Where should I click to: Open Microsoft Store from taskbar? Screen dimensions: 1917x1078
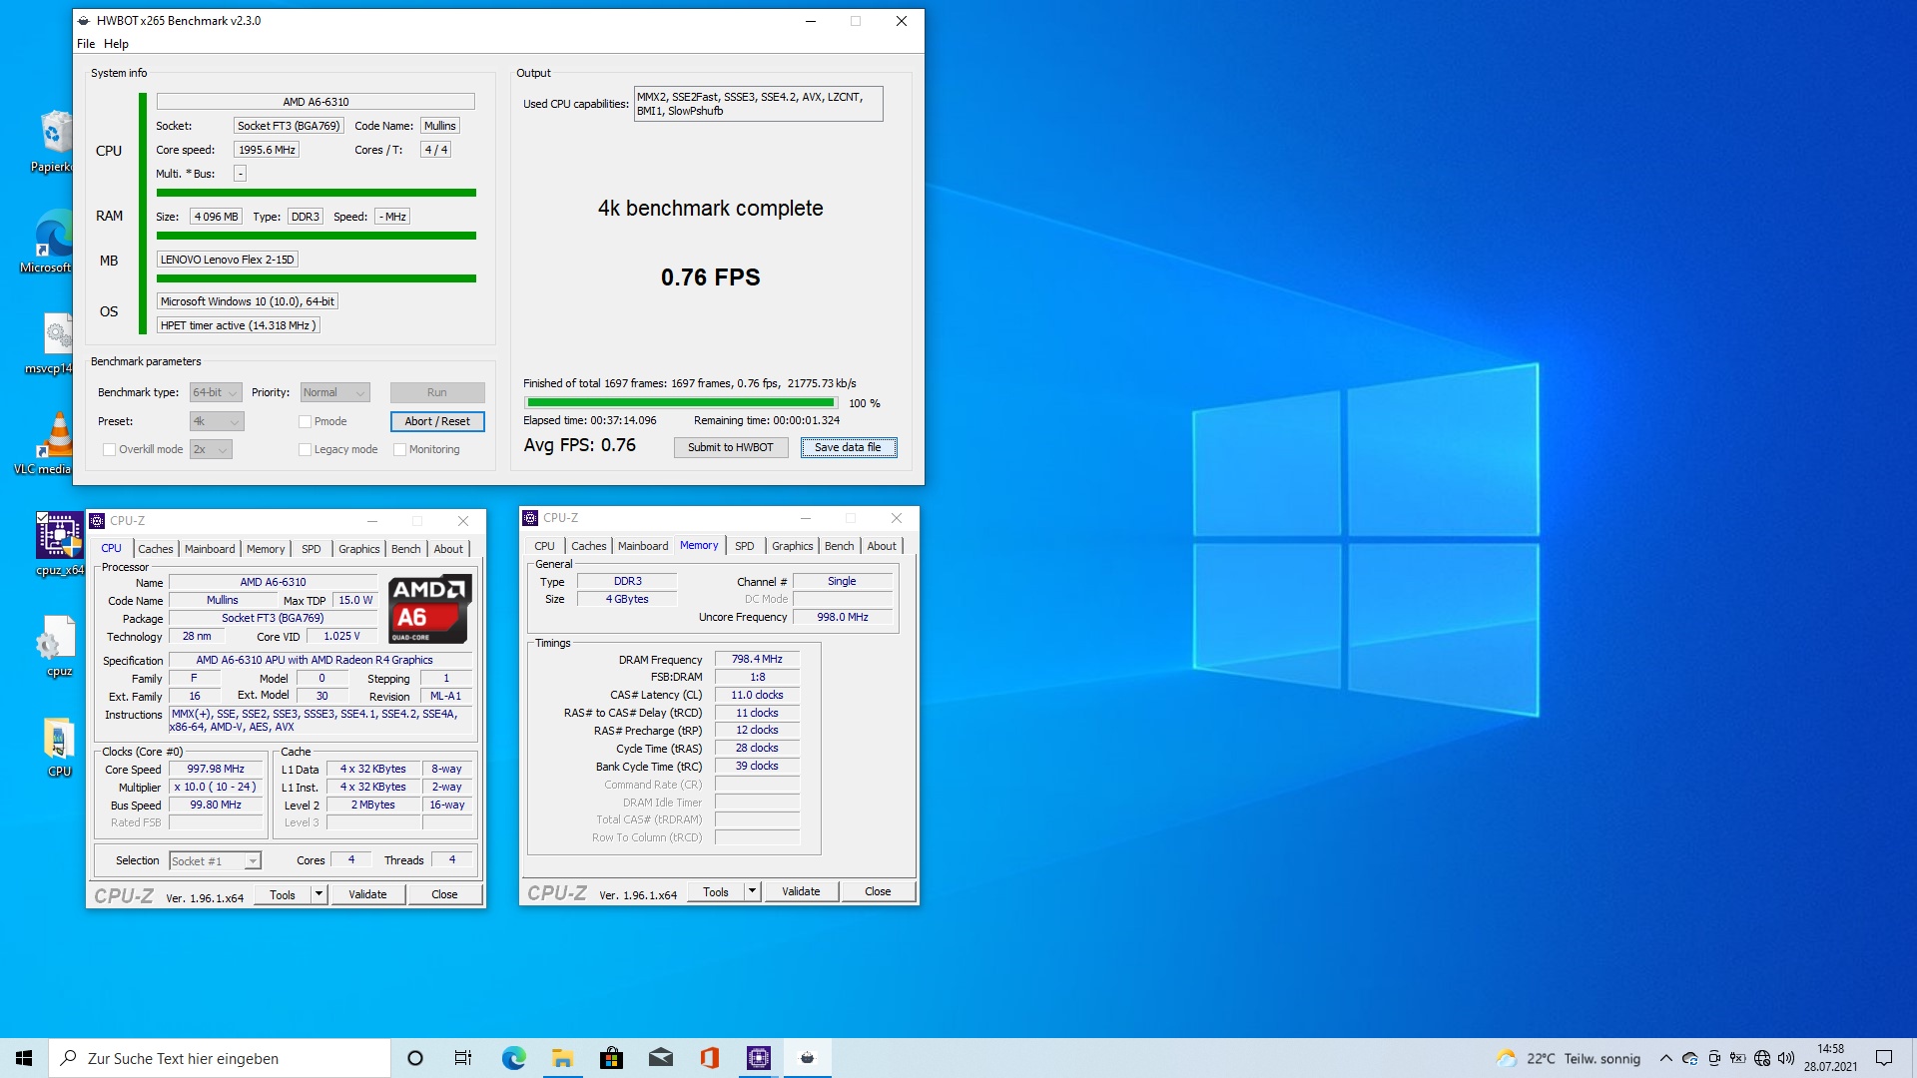[x=611, y=1058]
